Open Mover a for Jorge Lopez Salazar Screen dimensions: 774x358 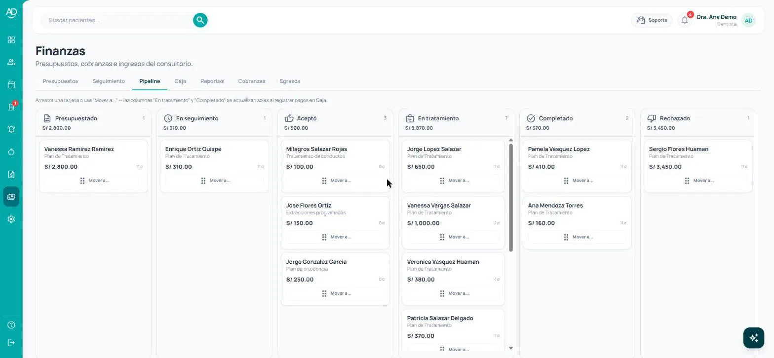point(453,180)
